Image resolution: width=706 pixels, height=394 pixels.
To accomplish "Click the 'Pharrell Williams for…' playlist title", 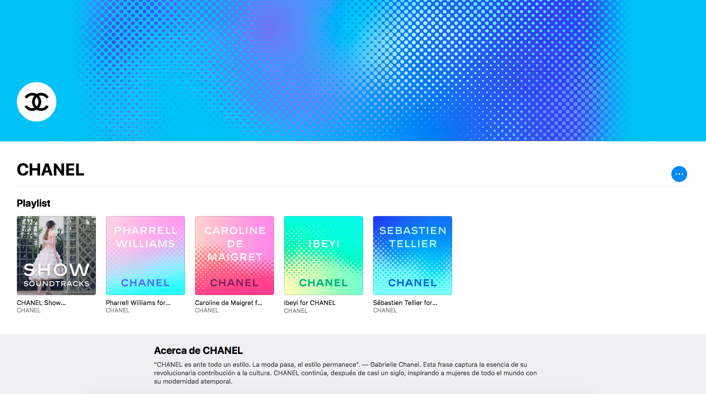I will point(138,303).
